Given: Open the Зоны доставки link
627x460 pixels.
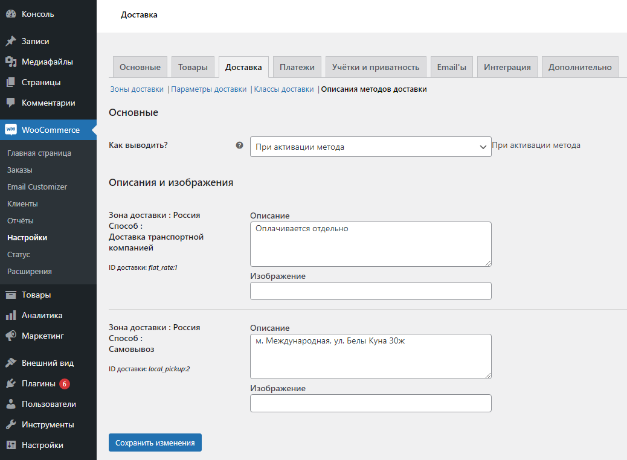Looking at the screenshot, I should [137, 89].
